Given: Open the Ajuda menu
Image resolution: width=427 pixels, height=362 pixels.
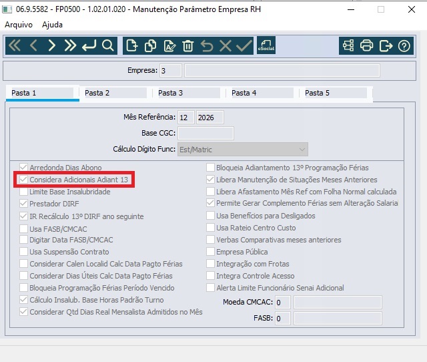Looking at the screenshot, I should [52, 25].
